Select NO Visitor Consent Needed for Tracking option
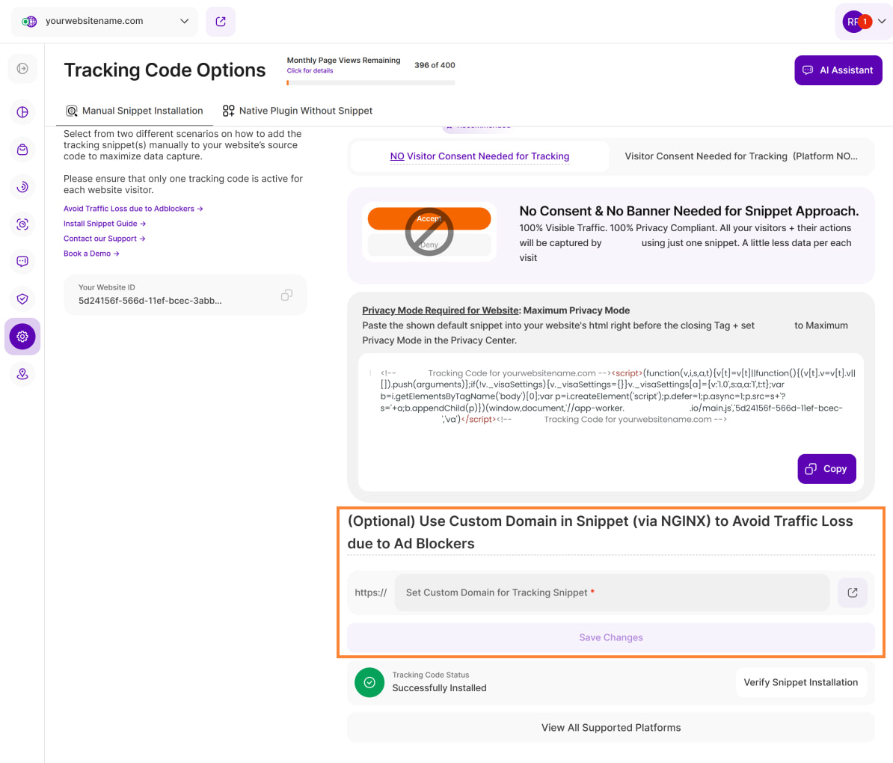Viewport: 893px width, 763px height. [x=479, y=156]
